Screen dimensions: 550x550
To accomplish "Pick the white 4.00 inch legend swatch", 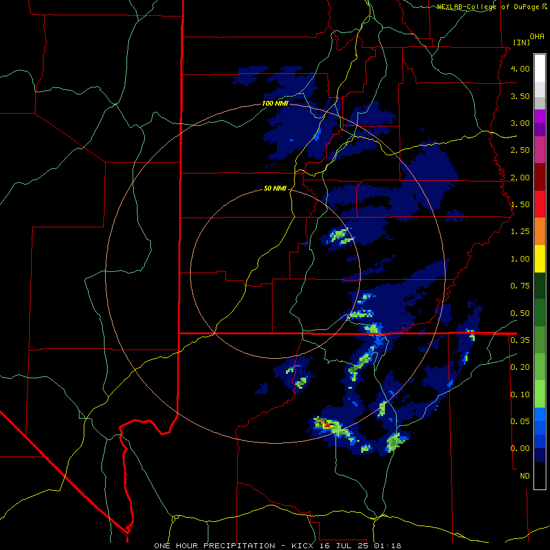I will click(x=540, y=68).
